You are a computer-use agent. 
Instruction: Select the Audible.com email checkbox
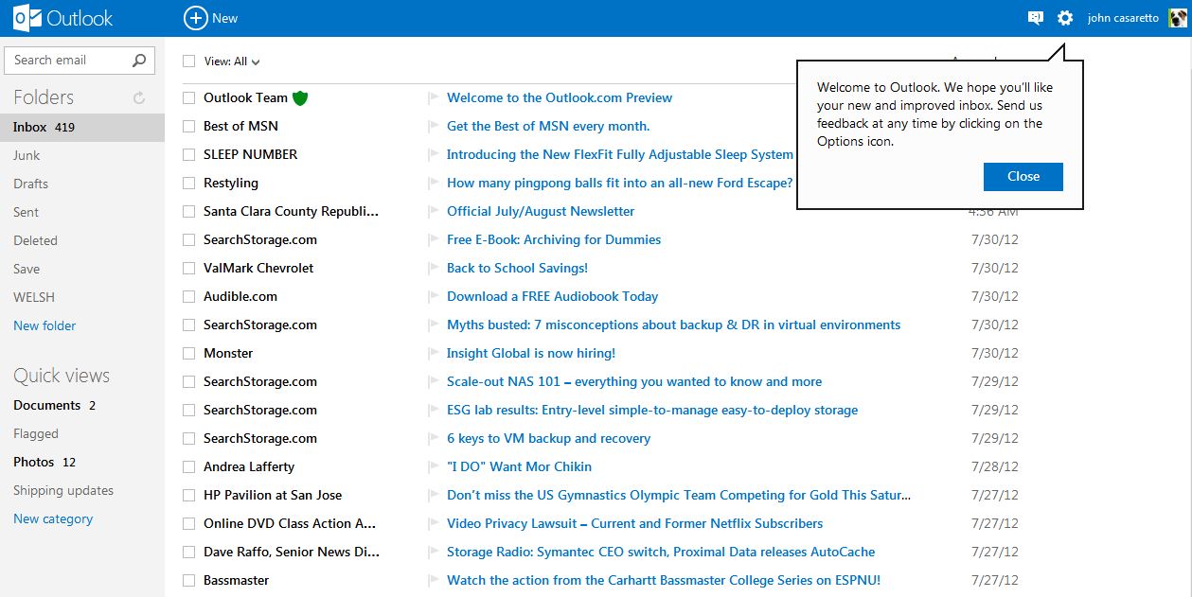click(x=188, y=296)
